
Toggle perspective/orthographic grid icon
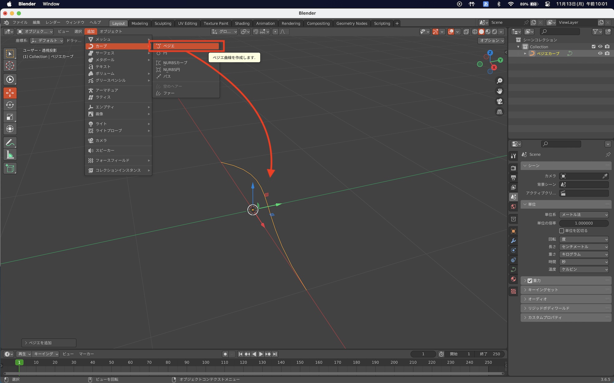[499, 112]
